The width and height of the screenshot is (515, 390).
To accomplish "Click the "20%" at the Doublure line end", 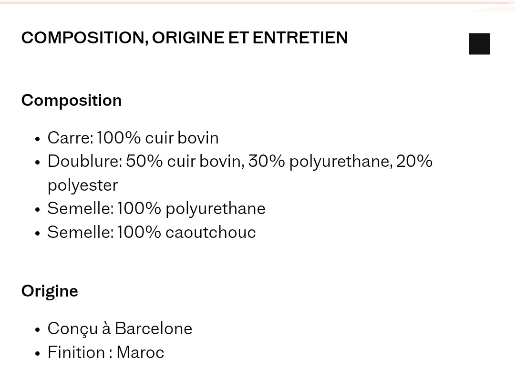I will 414,161.
